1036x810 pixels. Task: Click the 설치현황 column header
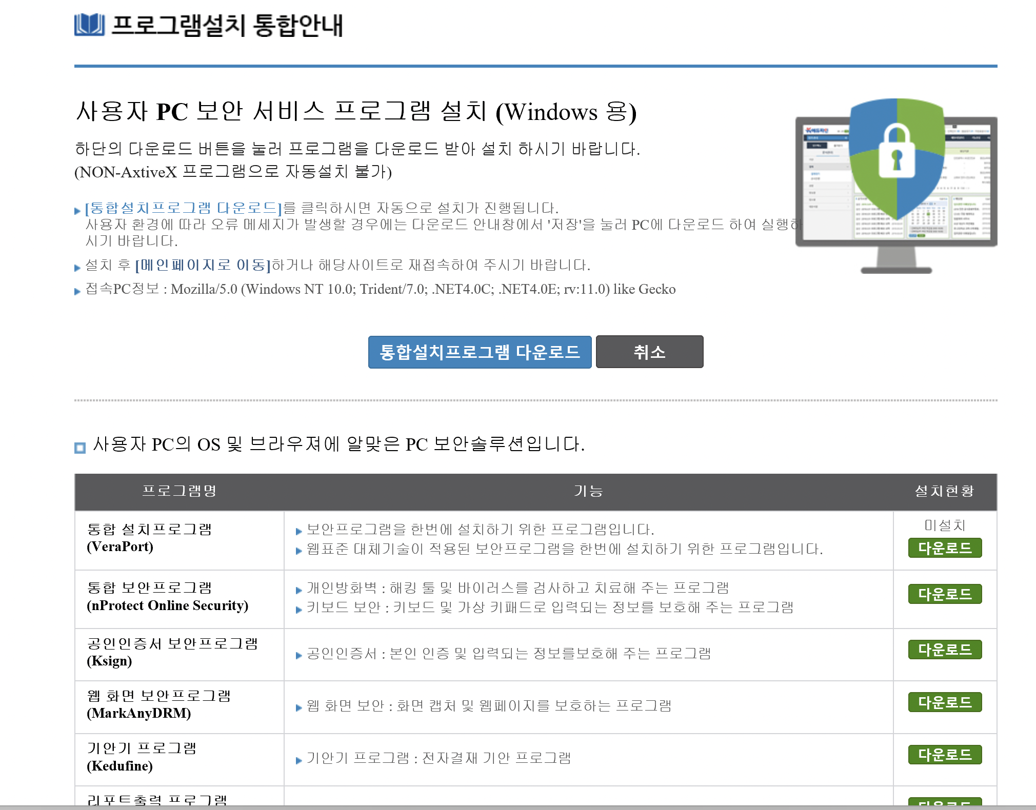tap(944, 491)
